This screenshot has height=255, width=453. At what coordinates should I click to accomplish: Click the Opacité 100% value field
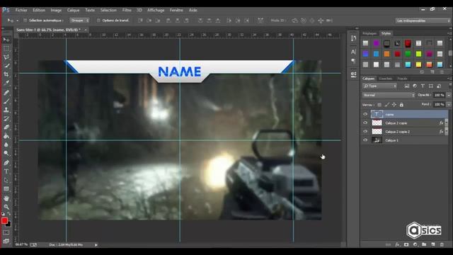click(x=440, y=95)
